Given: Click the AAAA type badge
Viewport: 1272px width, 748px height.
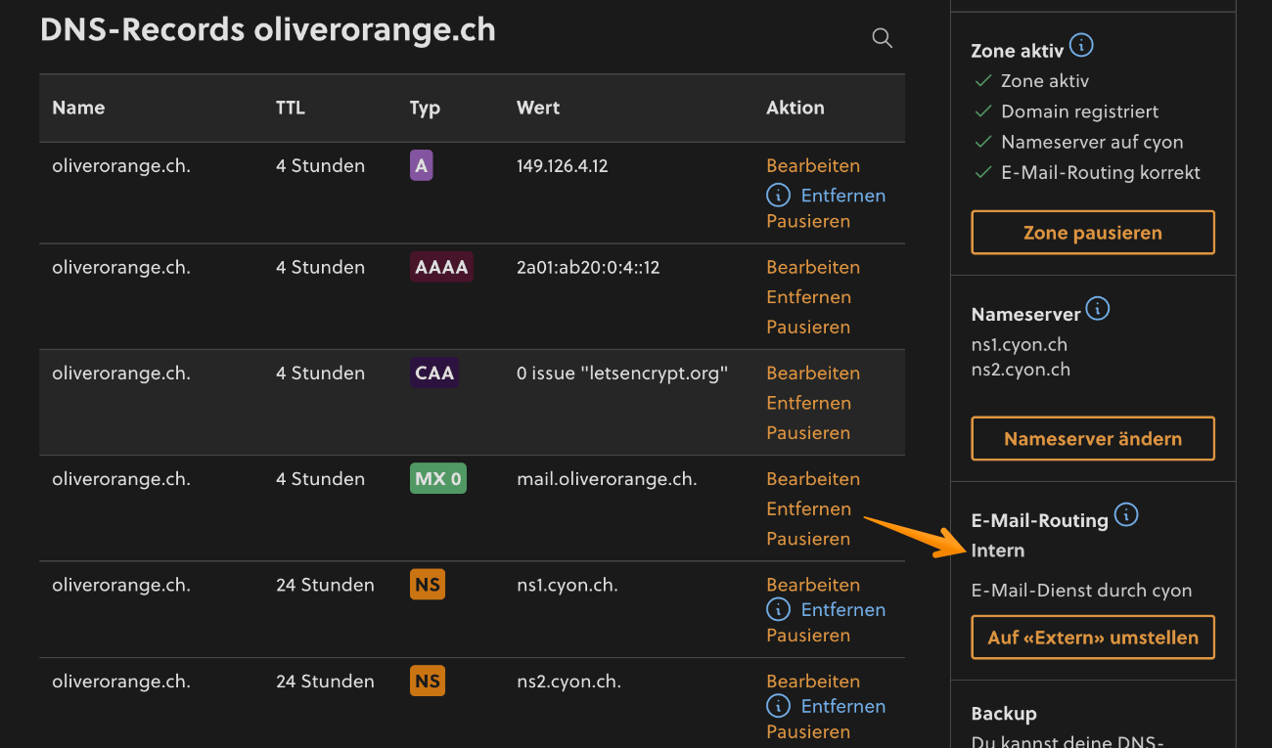Looking at the screenshot, I should click(x=441, y=267).
